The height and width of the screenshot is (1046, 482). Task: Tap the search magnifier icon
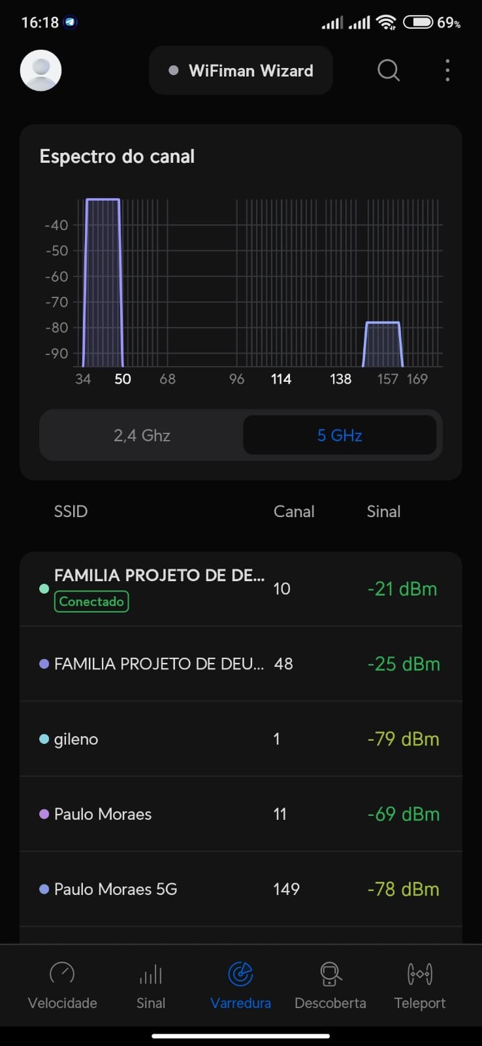[x=389, y=70]
